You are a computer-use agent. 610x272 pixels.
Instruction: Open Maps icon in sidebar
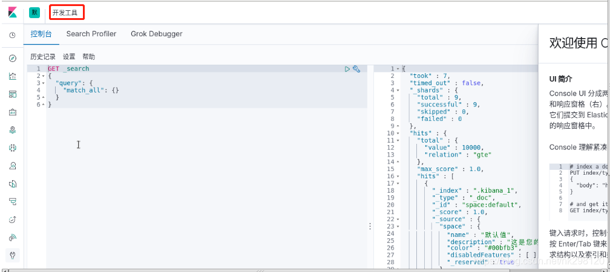click(x=13, y=130)
